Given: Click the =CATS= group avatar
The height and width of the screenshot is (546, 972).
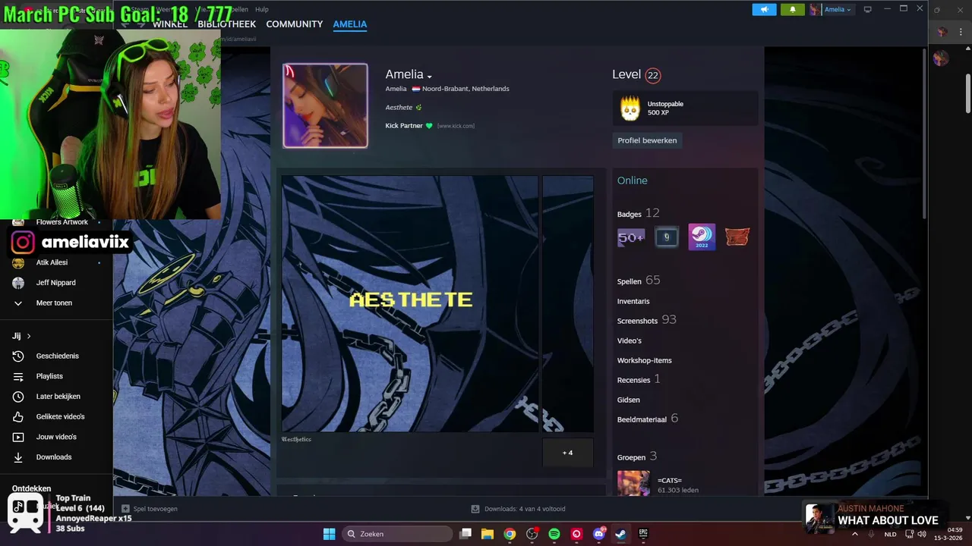Looking at the screenshot, I should click(x=633, y=484).
